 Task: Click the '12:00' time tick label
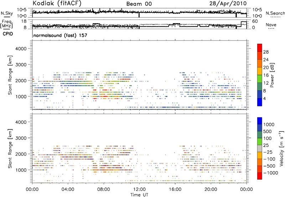pos(139,190)
